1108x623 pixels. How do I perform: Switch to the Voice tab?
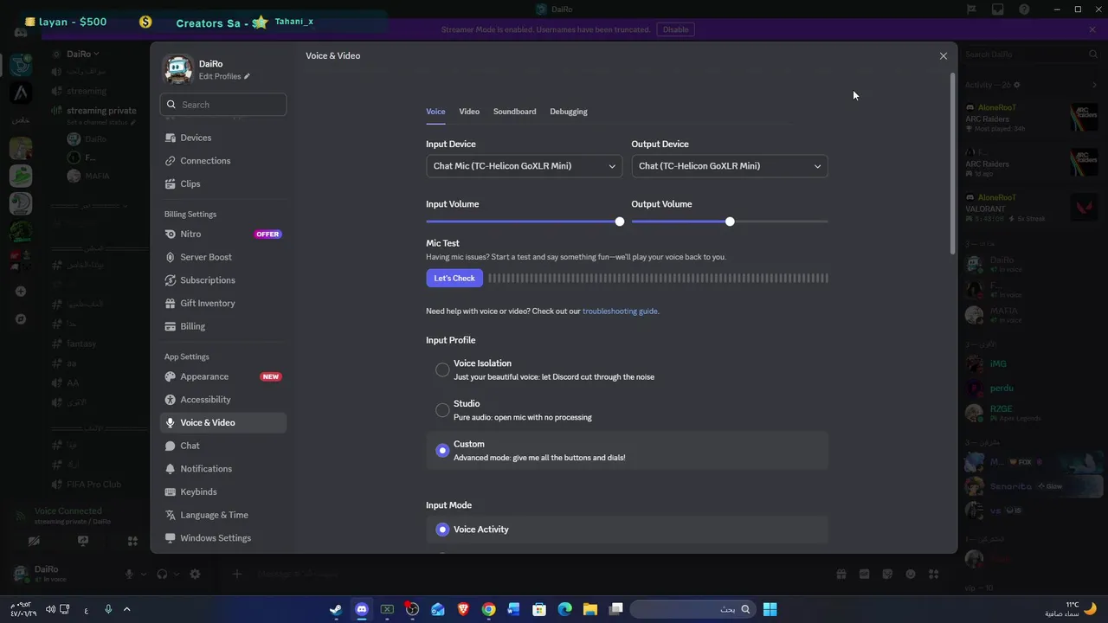tap(435, 112)
